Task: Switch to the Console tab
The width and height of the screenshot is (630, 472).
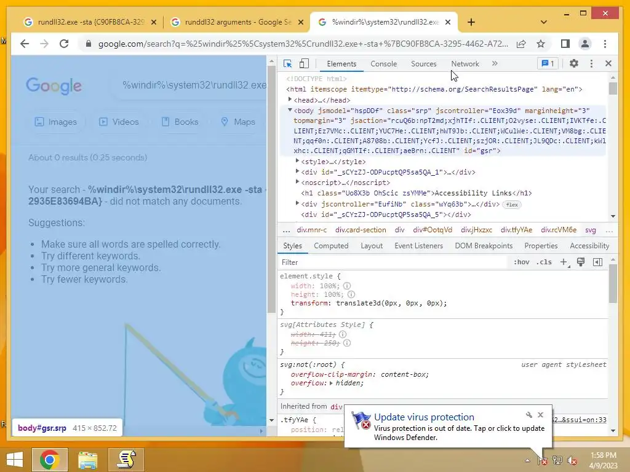Action: 384,64
